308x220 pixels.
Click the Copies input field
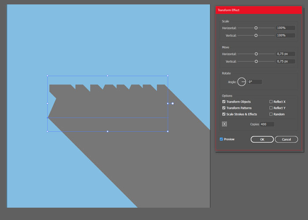click(x=267, y=124)
